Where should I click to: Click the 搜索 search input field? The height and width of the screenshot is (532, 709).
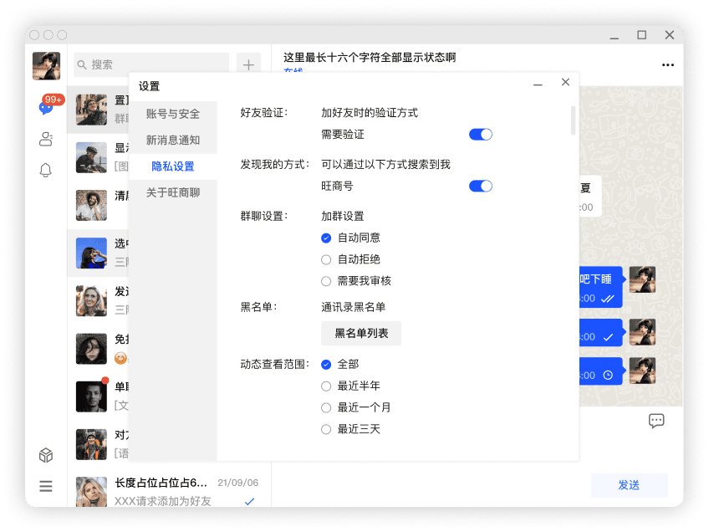click(150, 64)
